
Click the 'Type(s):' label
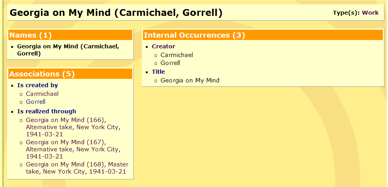tap(346, 13)
